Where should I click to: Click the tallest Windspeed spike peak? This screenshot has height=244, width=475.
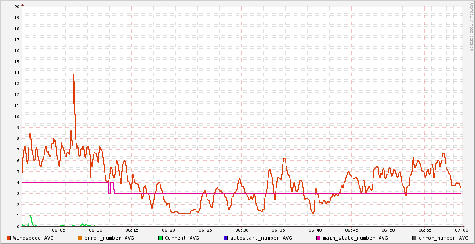pos(73,75)
